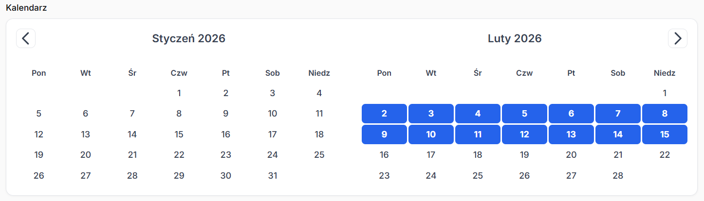704x201 pixels.
Task: Click the Luty 2026 month heading
Action: 515,38
